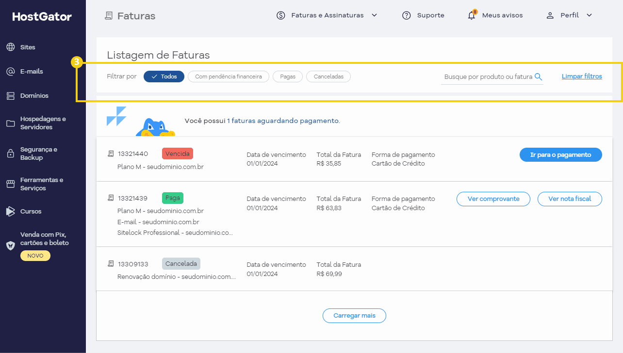
Task: Click the Perfil user icon
Action: pyautogui.click(x=550, y=15)
